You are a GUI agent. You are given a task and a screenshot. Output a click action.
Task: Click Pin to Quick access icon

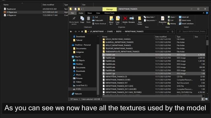74,18
